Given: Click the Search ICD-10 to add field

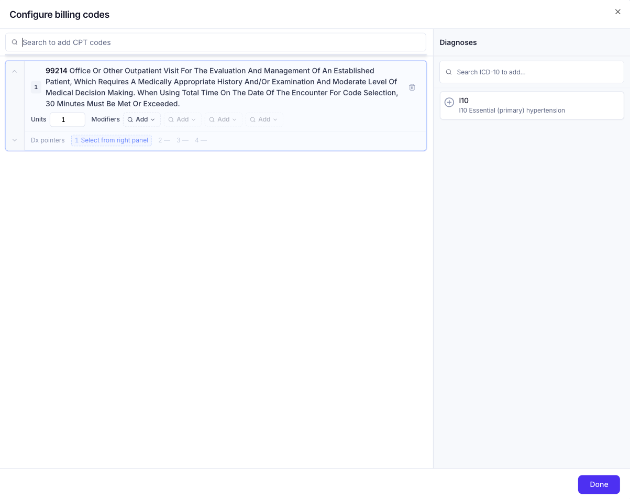Looking at the screenshot, I should click(532, 72).
